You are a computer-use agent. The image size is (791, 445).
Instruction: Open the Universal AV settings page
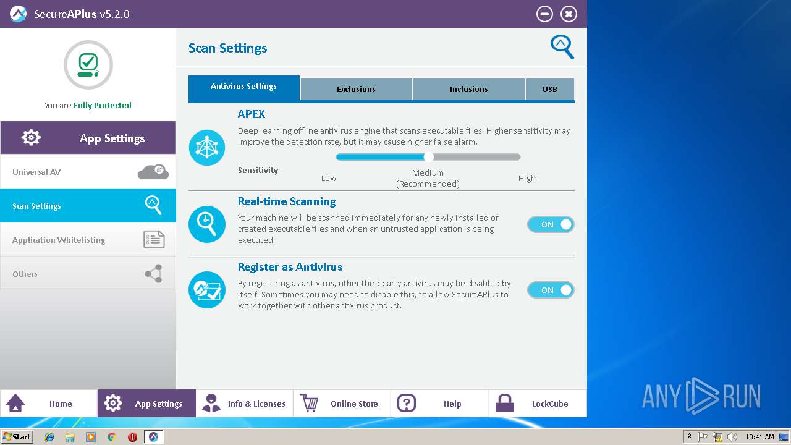pos(88,172)
